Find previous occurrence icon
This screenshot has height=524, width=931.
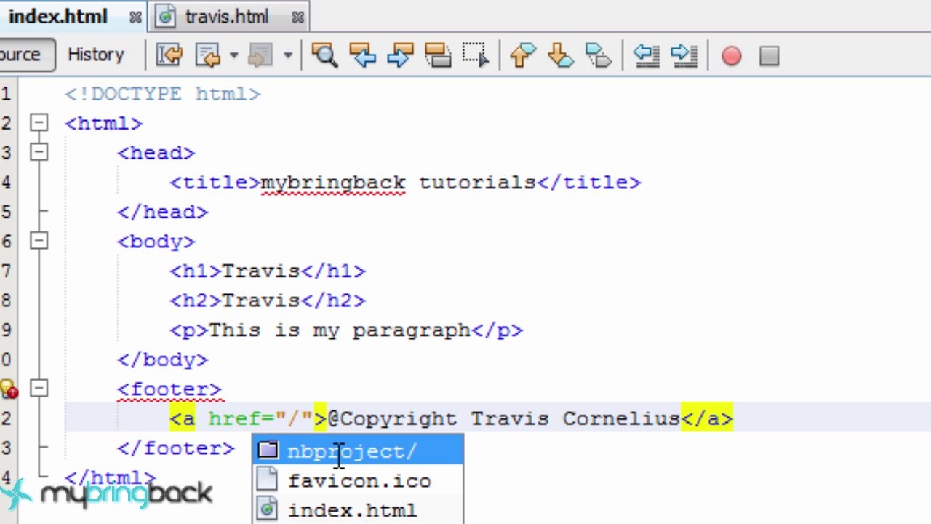361,55
